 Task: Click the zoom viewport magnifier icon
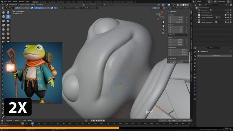(x=163, y=22)
